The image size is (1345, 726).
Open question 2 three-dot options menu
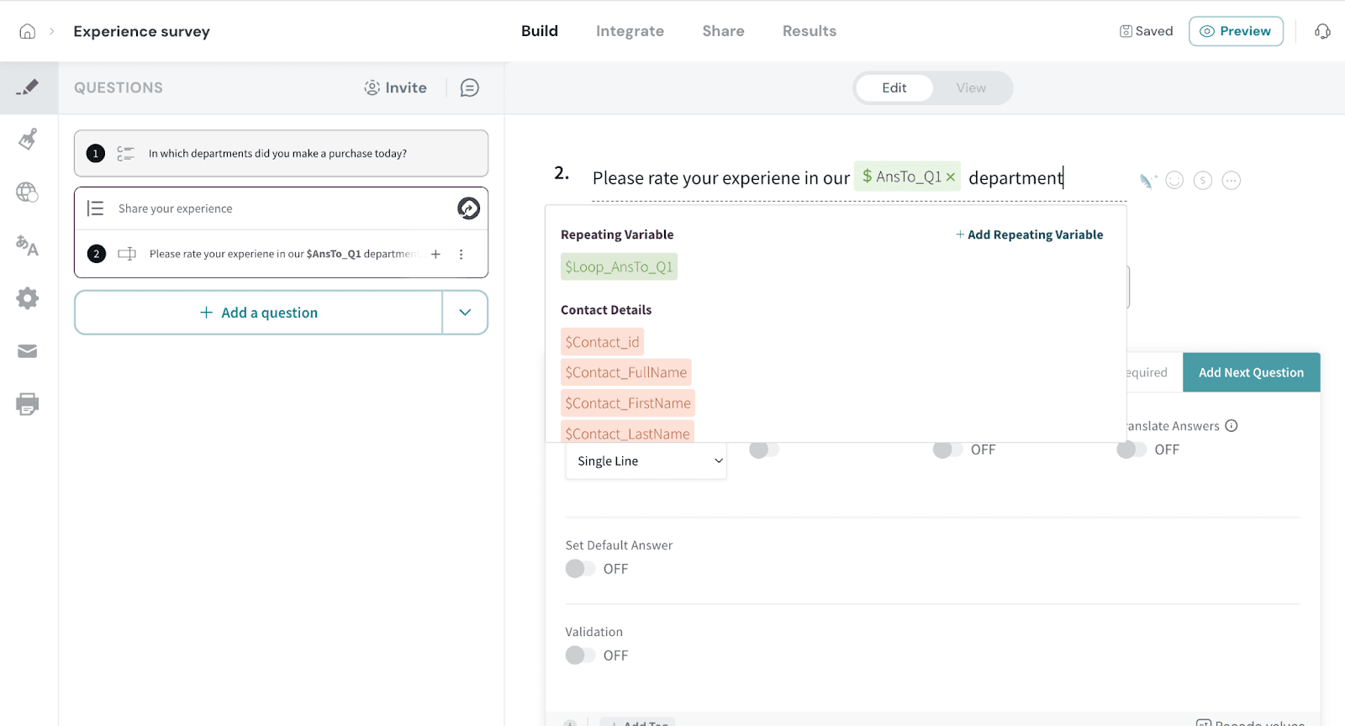tap(461, 255)
